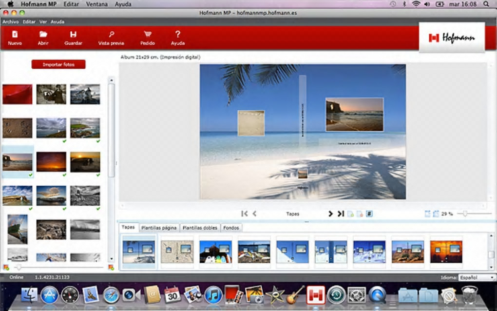Jump to the last page with the navigation arrow
497x311 pixels.
[x=341, y=214]
